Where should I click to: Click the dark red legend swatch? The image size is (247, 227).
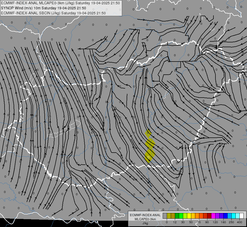pos(209,216)
